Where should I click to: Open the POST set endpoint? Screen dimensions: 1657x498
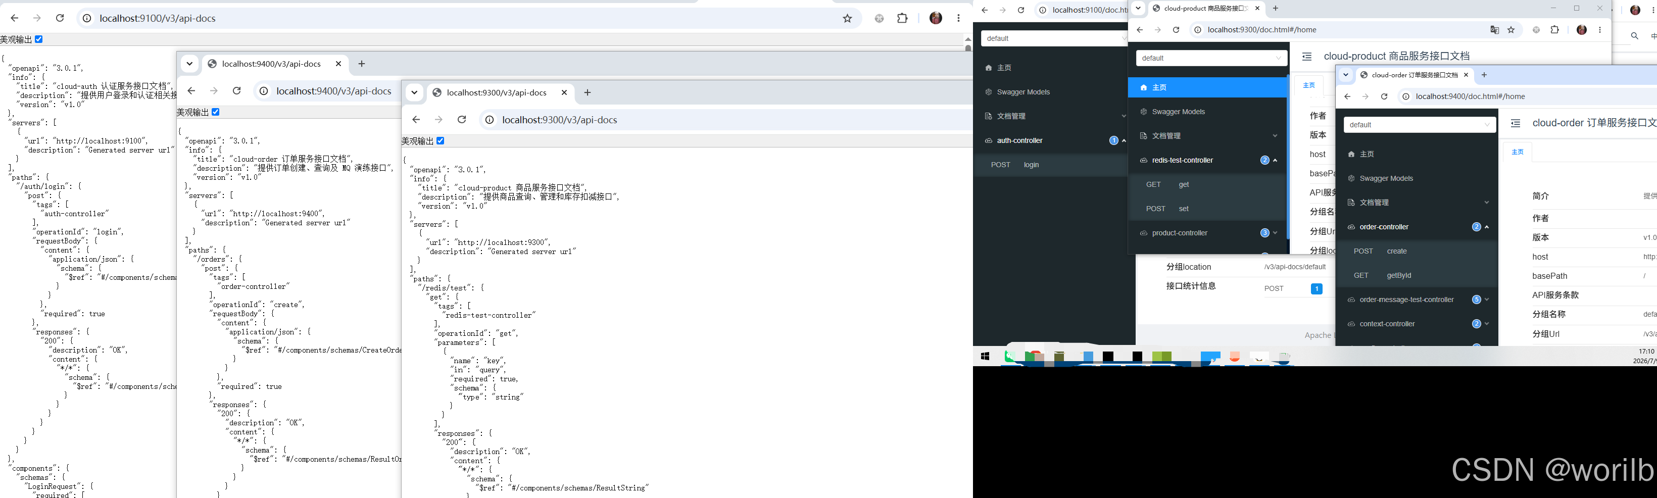(x=1207, y=209)
